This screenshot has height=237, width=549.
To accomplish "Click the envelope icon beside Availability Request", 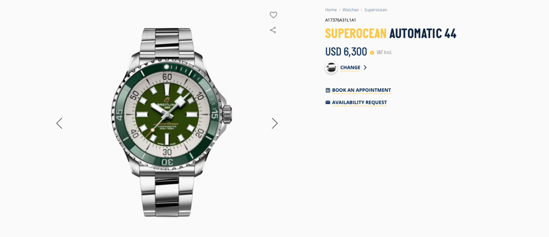I will (x=328, y=102).
